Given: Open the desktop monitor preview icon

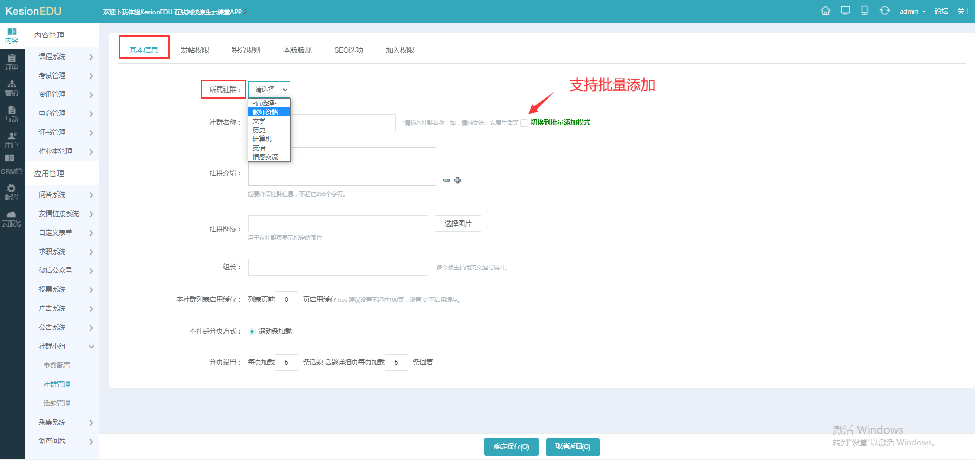Looking at the screenshot, I should click(x=845, y=11).
